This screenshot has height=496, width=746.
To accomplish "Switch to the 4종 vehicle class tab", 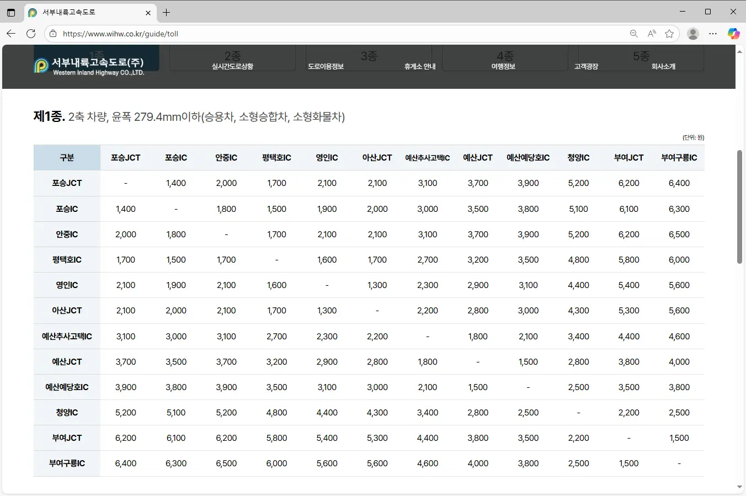I will point(505,56).
